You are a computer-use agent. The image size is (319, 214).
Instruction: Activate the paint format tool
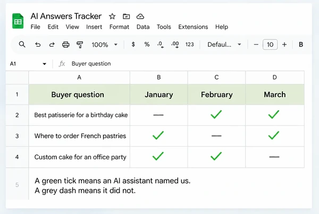click(80, 45)
